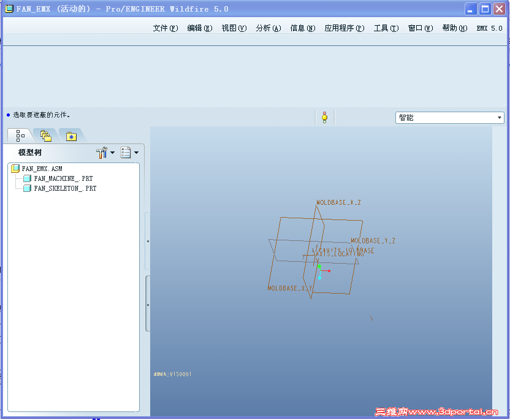Click the FAN_SKELETON_.PRT part icon

[x=28, y=188]
